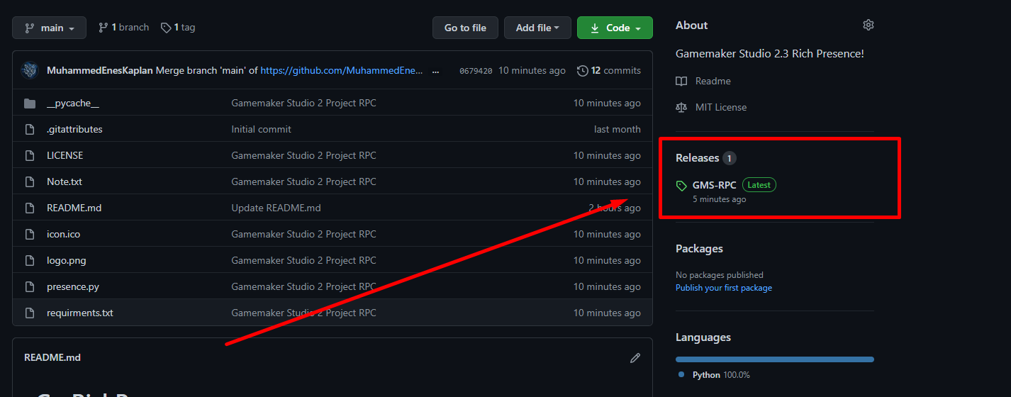Edit README with the pencil icon
1011x397 pixels.
(635, 358)
